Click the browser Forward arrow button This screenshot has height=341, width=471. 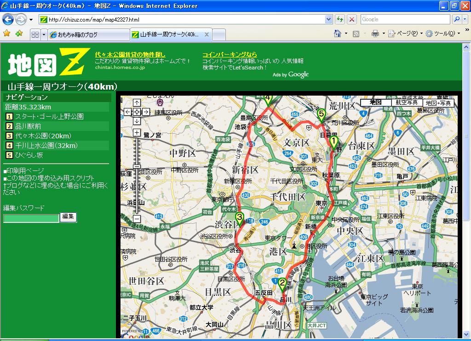21,19
